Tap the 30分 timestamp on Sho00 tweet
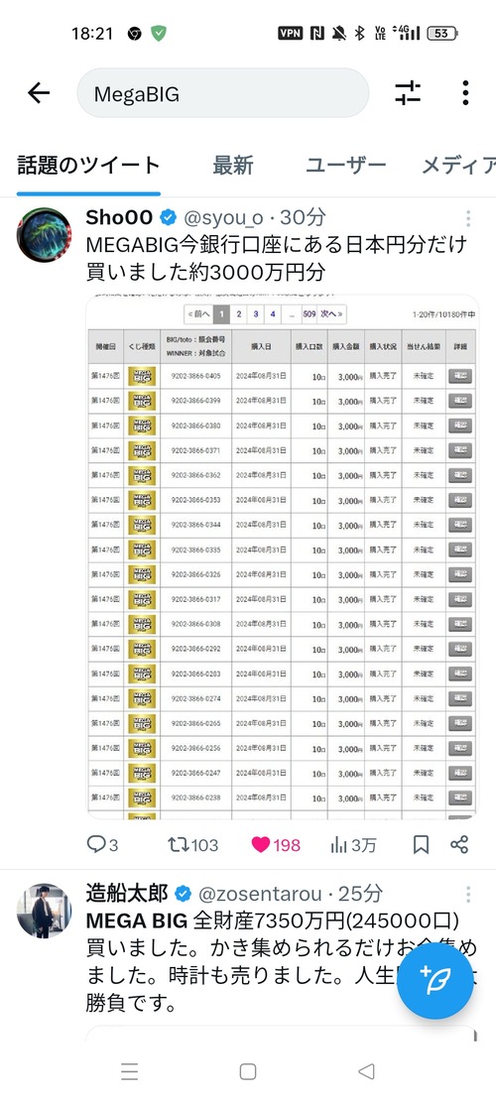Image resolution: width=496 pixels, height=1102 pixels. click(x=305, y=217)
